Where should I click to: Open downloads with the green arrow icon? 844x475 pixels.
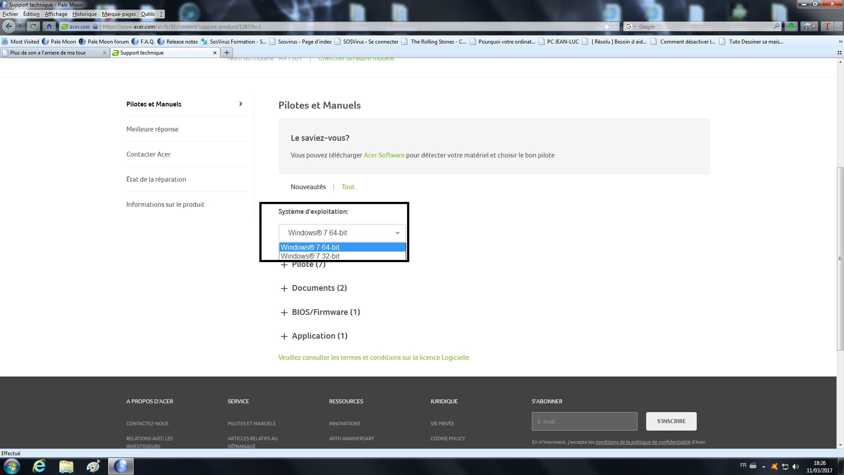coord(791,26)
